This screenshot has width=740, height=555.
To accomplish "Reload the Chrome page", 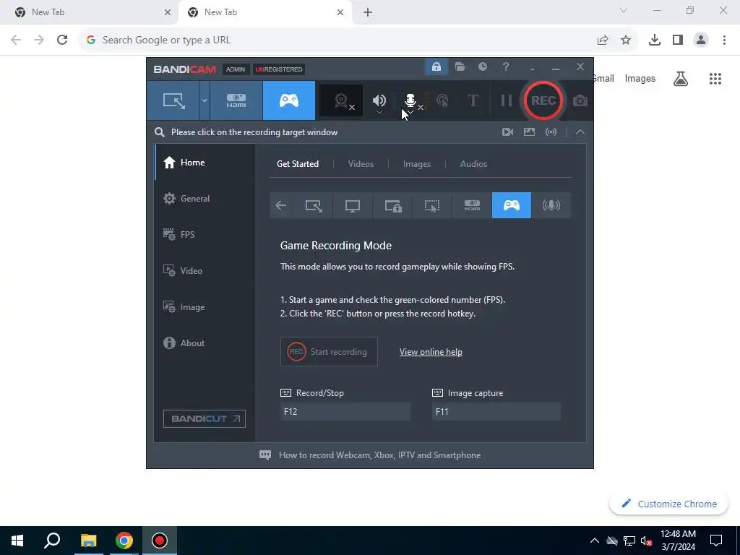I will point(62,40).
